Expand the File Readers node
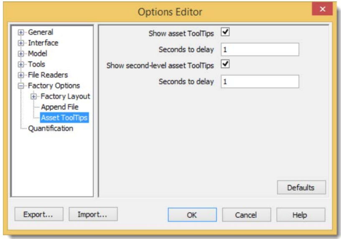The height and width of the screenshot is (239, 341). (x=21, y=75)
